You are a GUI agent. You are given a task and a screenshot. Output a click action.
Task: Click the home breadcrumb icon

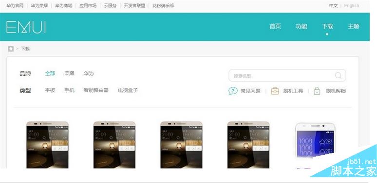[x=11, y=49]
